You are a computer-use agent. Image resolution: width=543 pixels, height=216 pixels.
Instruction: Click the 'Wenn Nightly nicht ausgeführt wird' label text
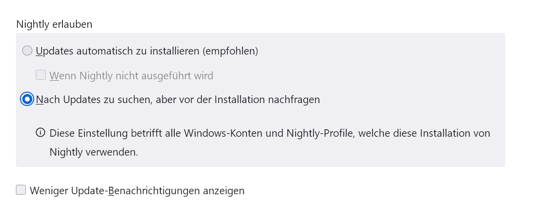131,76
